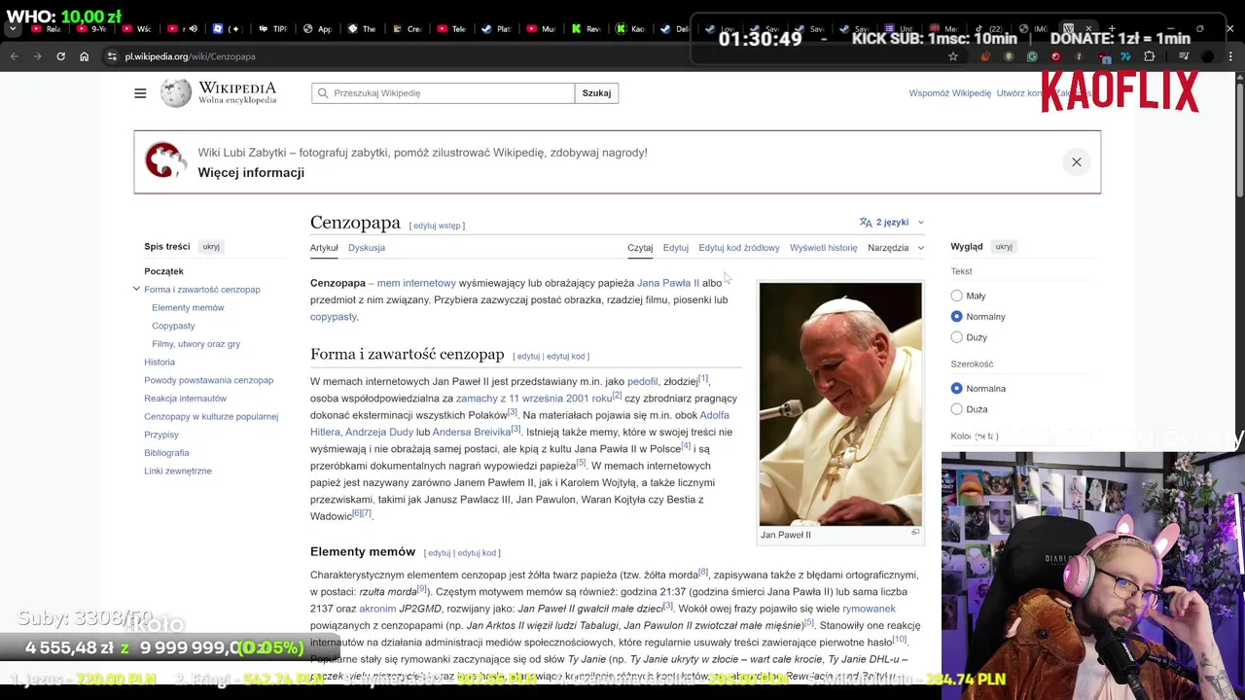Select the Mały text size option
Image resolution: width=1245 pixels, height=700 pixels.
pos(957,296)
